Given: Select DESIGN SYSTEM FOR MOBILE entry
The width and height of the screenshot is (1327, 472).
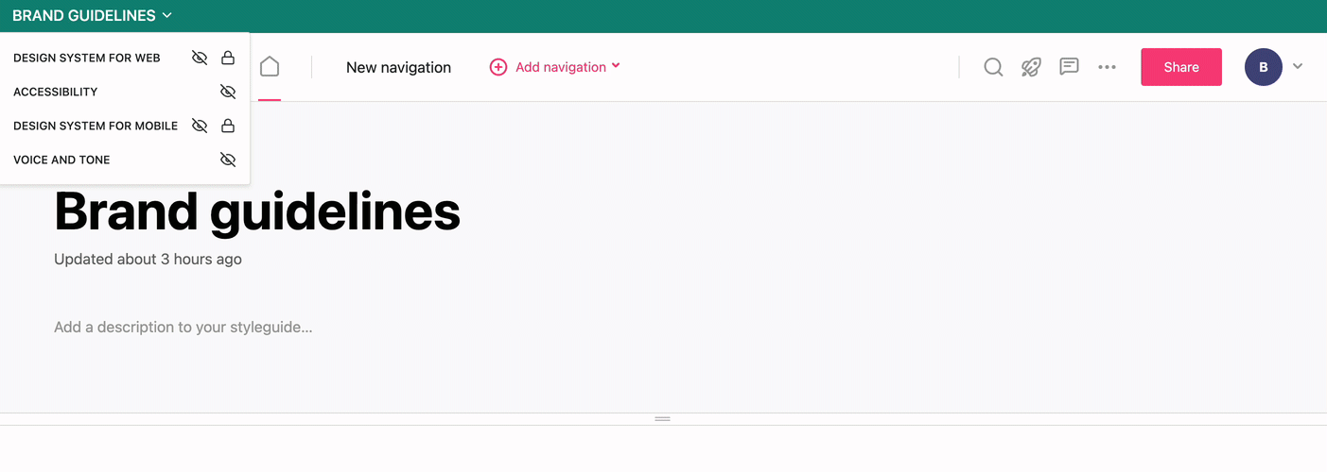Looking at the screenshot, I should tap(96, 126).
